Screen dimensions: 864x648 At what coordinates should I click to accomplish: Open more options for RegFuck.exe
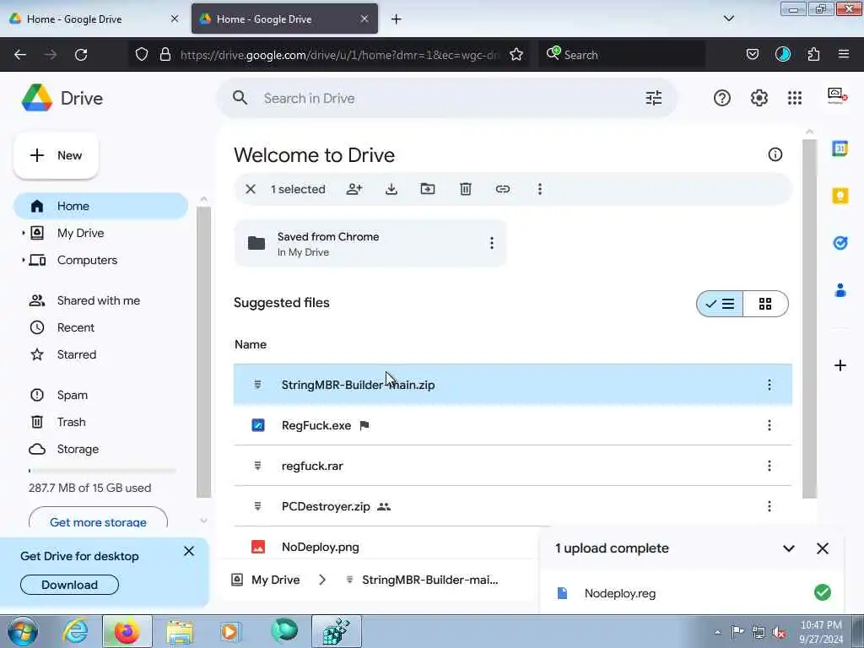[769, 425]
